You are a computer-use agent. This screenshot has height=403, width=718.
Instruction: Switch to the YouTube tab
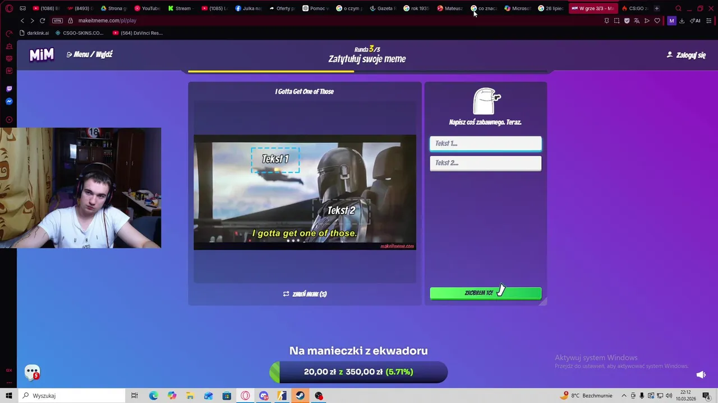coord(147,8)
